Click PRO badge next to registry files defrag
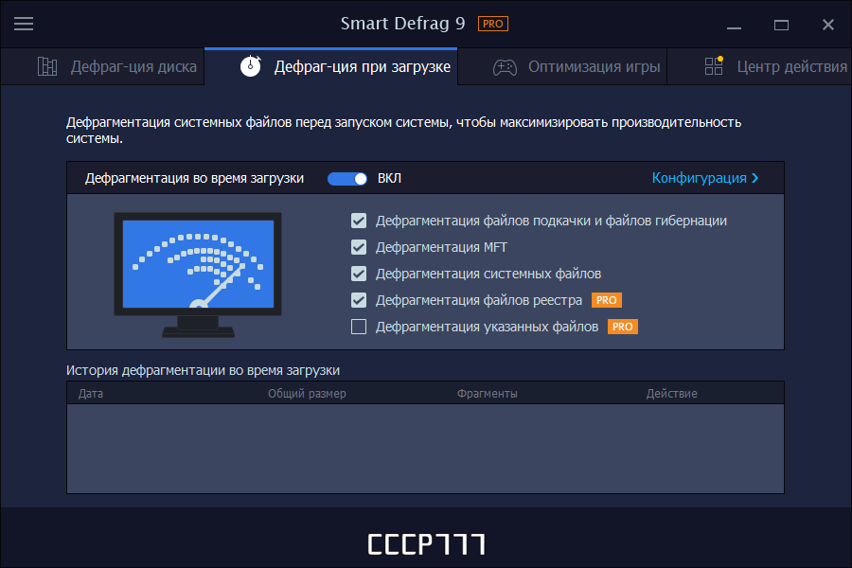 pos(607,300)
